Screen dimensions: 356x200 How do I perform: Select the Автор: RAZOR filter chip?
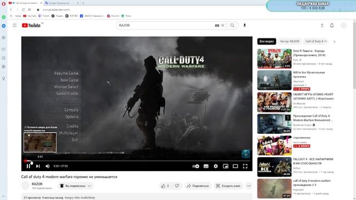pyautogui.click(x=290, y=42)
